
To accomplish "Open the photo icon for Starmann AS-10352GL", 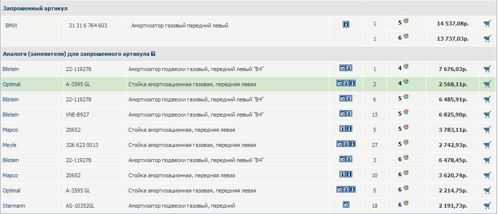I will pyautogui.click(x=346, y=205).
